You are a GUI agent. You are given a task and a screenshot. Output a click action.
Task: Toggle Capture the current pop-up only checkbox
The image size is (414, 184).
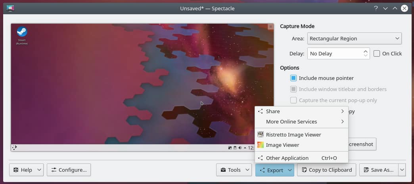tap(293, 100)
